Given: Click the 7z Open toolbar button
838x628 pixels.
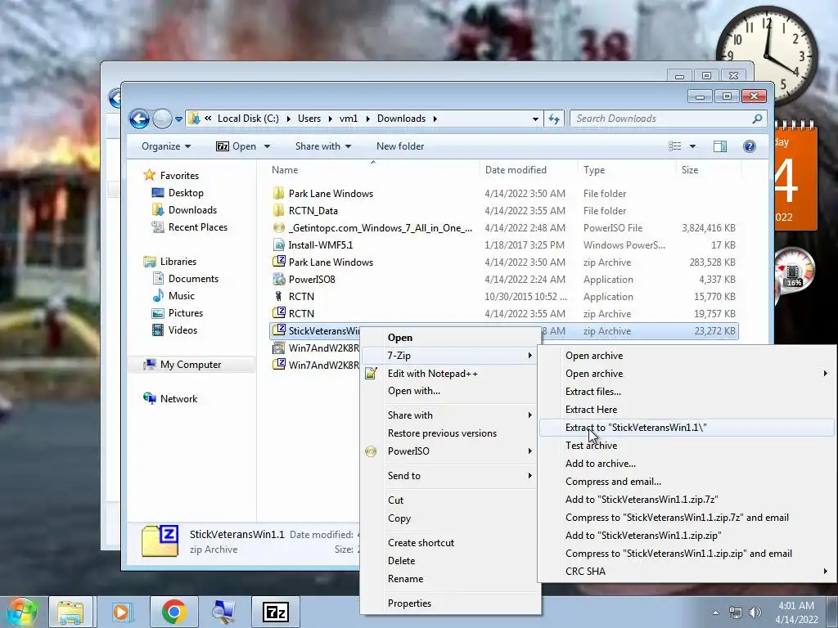Looking at the screenshot, I should coord(236,146).
